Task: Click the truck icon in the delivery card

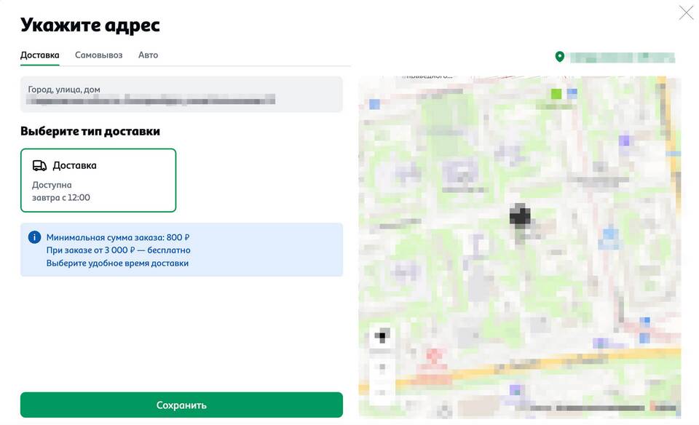Action: pos(40,165)
